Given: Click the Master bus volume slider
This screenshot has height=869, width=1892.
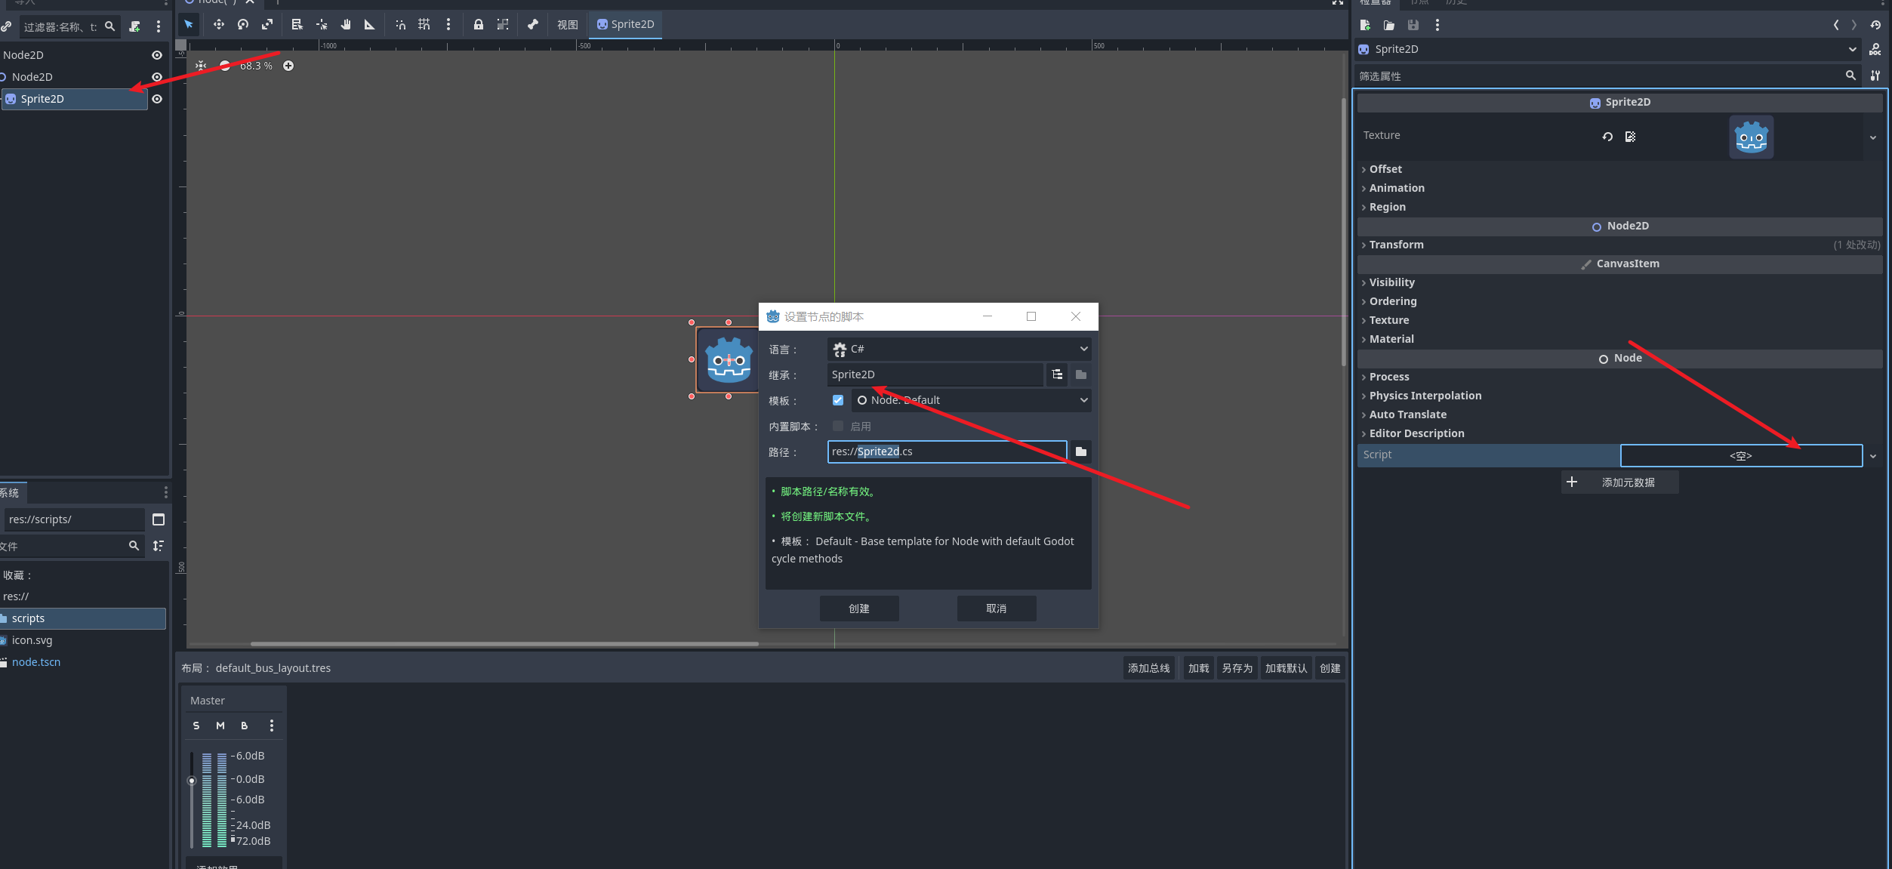Looking at the screenshot, I should pos(192,799).
